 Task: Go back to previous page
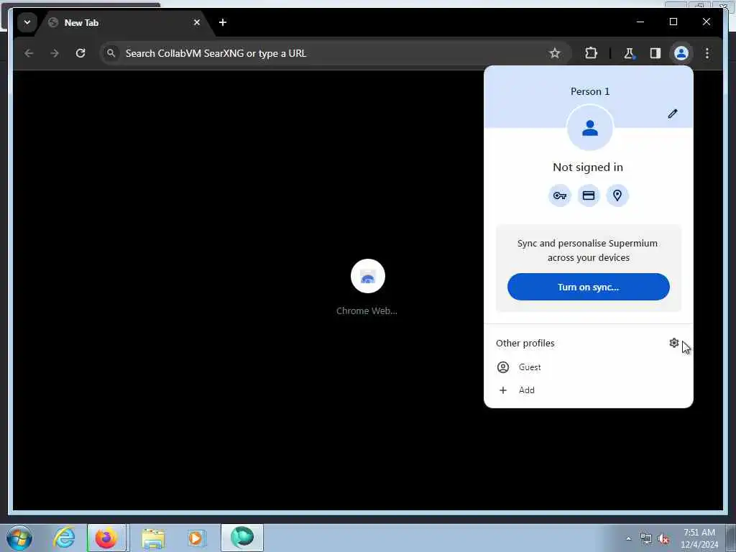point(29,53)
